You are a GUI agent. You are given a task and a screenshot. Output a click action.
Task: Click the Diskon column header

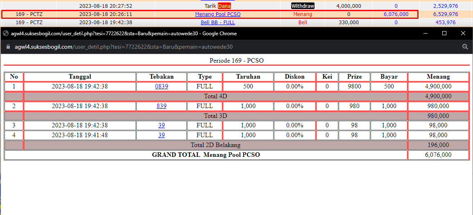click(x=295, y=77)
